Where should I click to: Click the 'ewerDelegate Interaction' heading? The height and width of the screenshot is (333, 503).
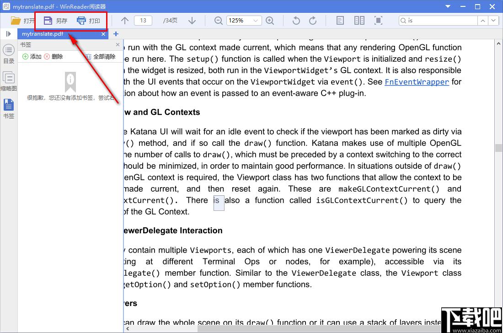tap(173, 231)
